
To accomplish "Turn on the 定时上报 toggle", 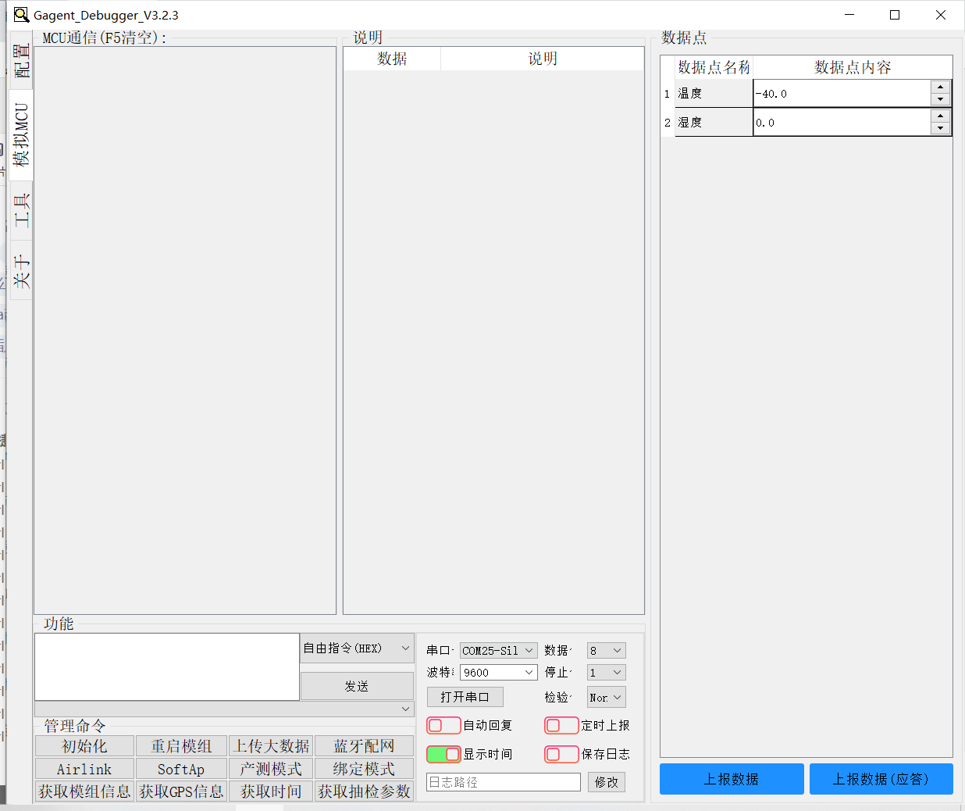I will point(561,725).
